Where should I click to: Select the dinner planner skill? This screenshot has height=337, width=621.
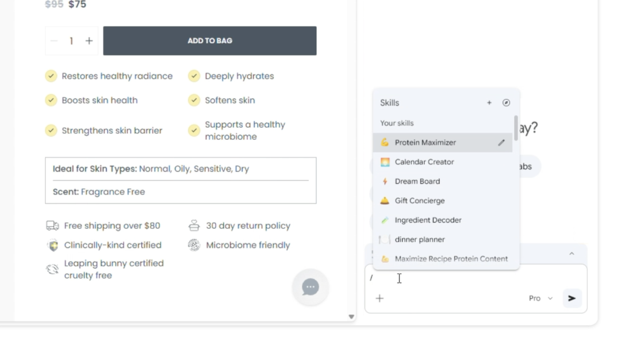(420, 239)
